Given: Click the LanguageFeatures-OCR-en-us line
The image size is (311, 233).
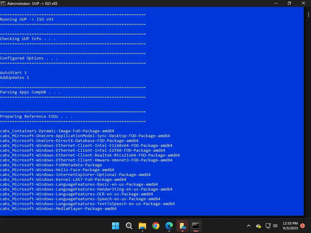Looking at the screenshot, I should click(77, 194).
